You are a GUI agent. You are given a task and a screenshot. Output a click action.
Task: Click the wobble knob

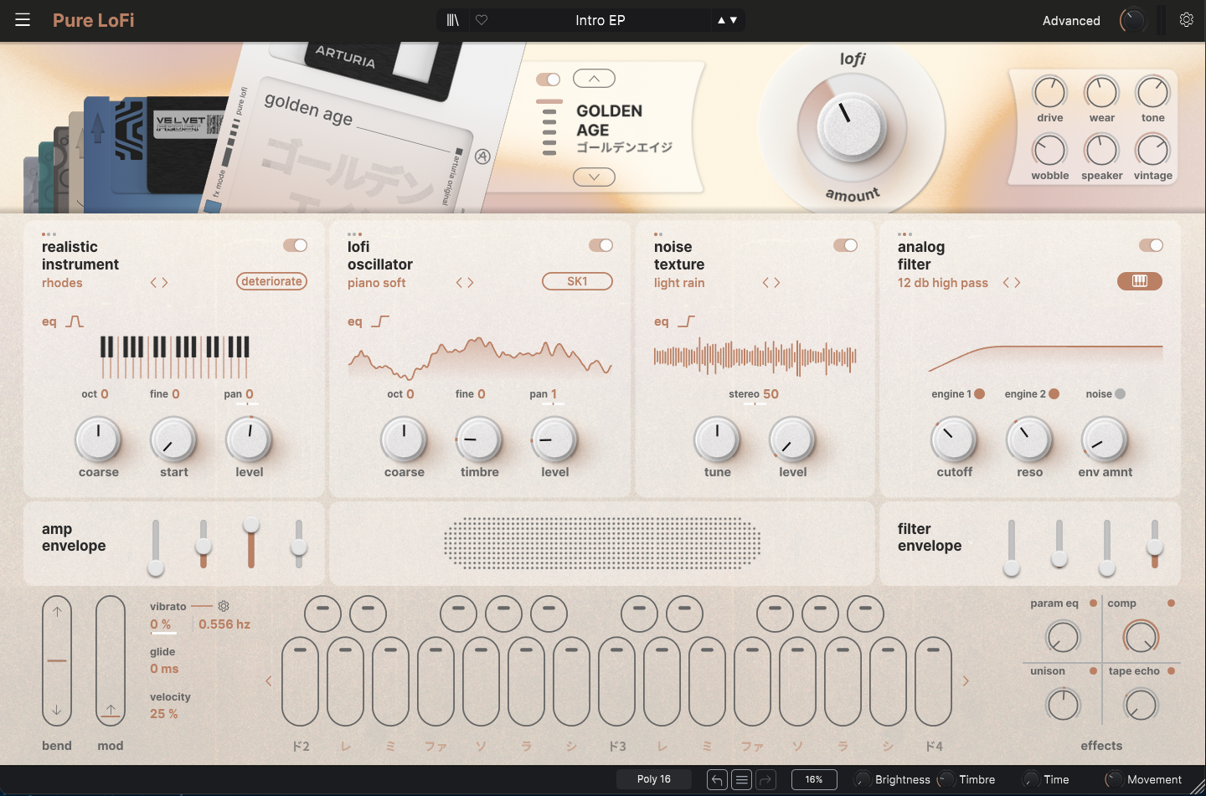[x=1049, y=151]
